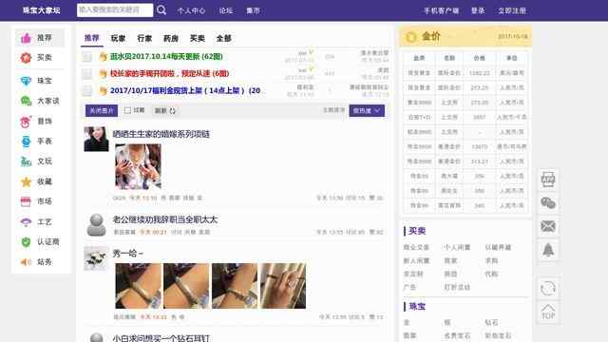Image resolution: width=608 pixels, height=342 pixels.
Task: Open 个人中心 in top navigation
Action: point(191,10)
